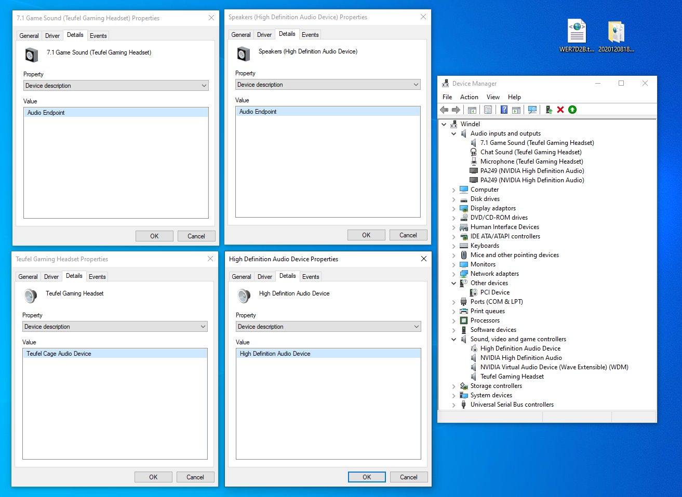
Task: Switch to Driver tab in 7.1 Game Sound Properties
Action: point(52,36)
